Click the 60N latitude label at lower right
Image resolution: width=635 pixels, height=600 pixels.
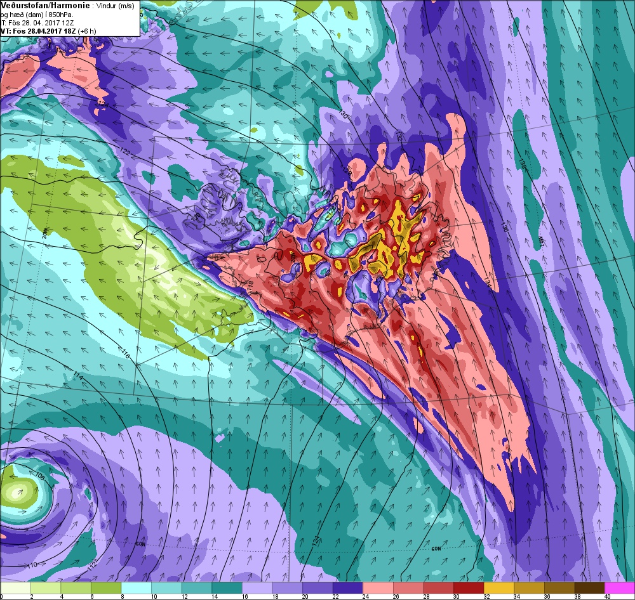(x=436, y=549)
